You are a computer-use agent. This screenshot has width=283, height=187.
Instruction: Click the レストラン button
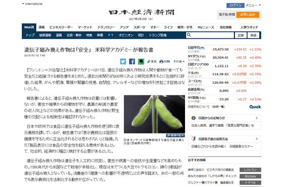(x=250, y=170)
